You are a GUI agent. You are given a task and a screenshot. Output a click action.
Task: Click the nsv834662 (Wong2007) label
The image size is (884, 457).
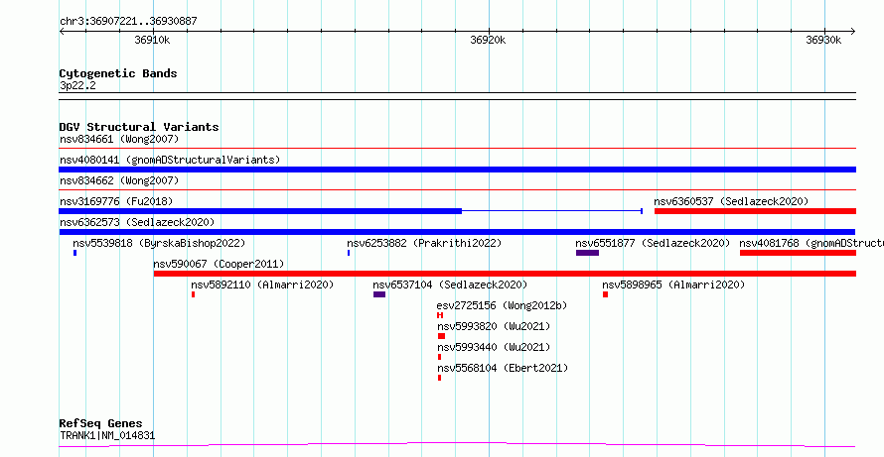tap(119, 180)
